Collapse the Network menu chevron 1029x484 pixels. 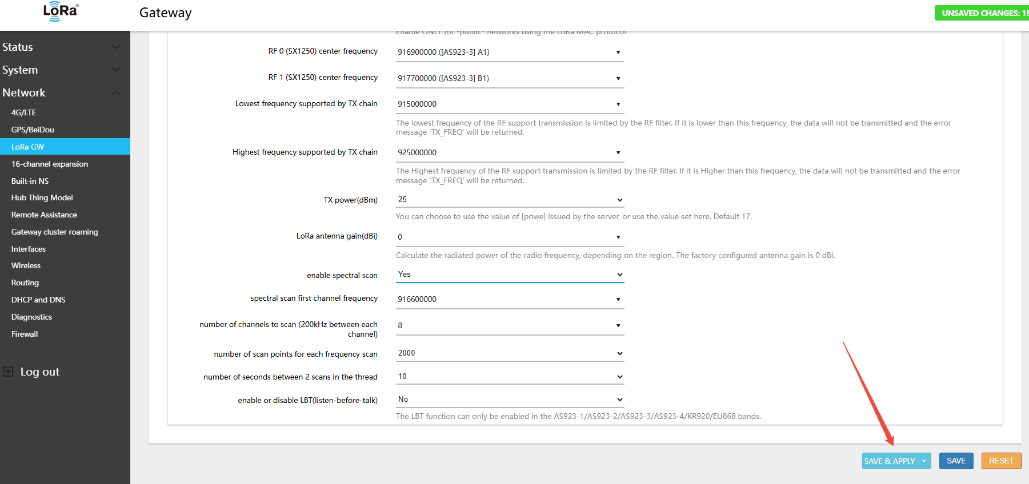tap(116, 92)
